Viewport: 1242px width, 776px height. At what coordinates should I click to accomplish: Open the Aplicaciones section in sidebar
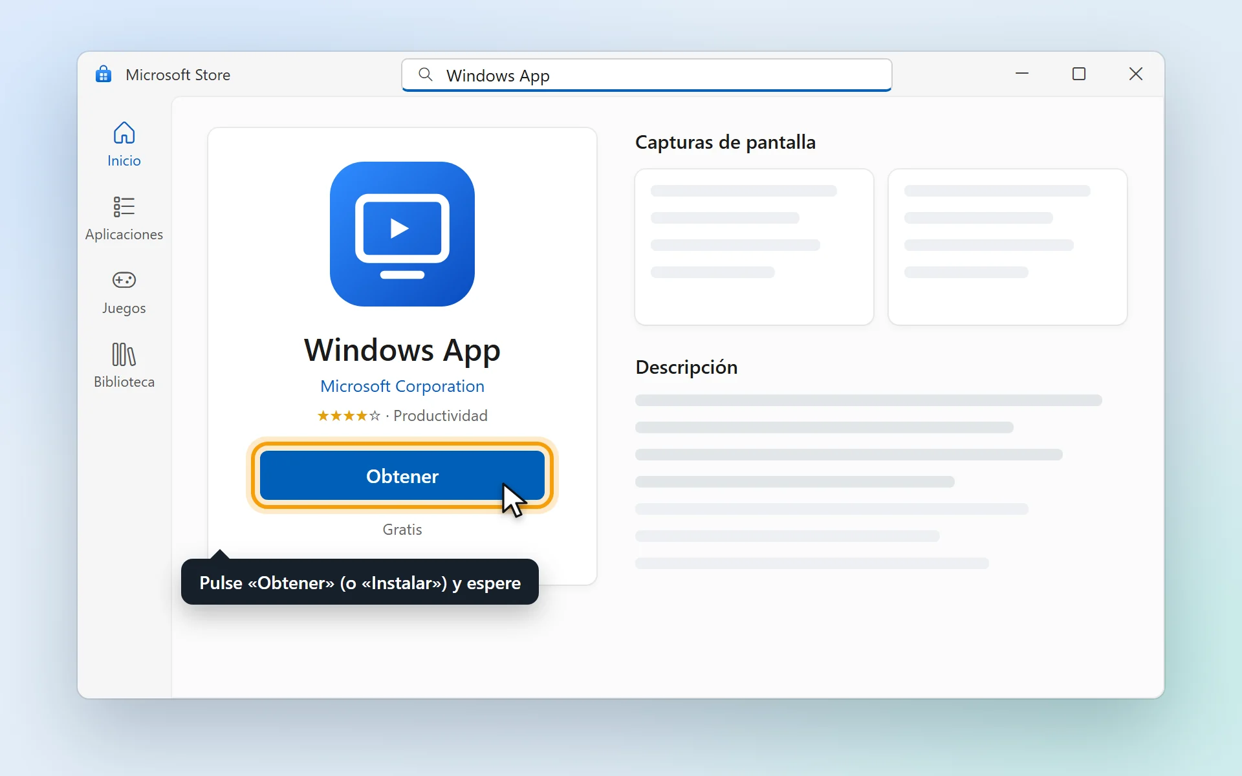click(124, 219)
